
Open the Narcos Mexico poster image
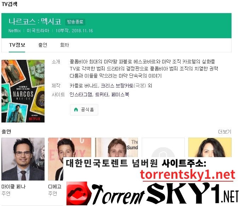[23, 91]
